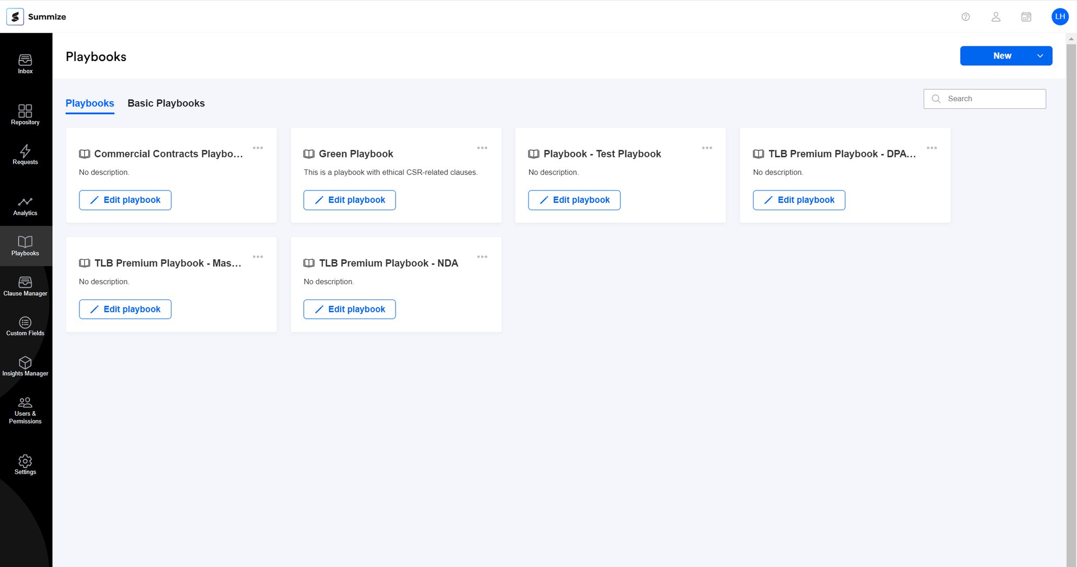1077x567 pixels.
Task: Open Custom Fields sidebar icon
Action: click(x=25, y=326)
